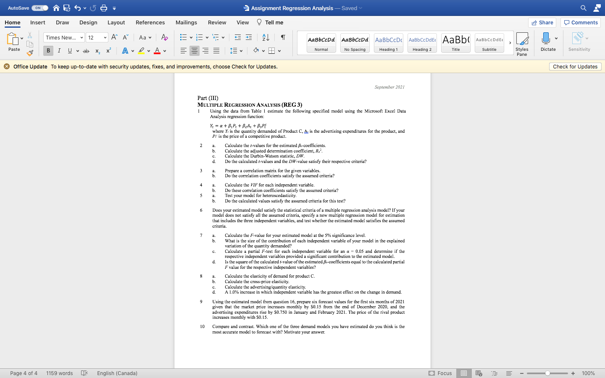The width and height of the screenshot is (605, 378).
Task: Switch to the Design tab
Action: click(x=88, y=23)
